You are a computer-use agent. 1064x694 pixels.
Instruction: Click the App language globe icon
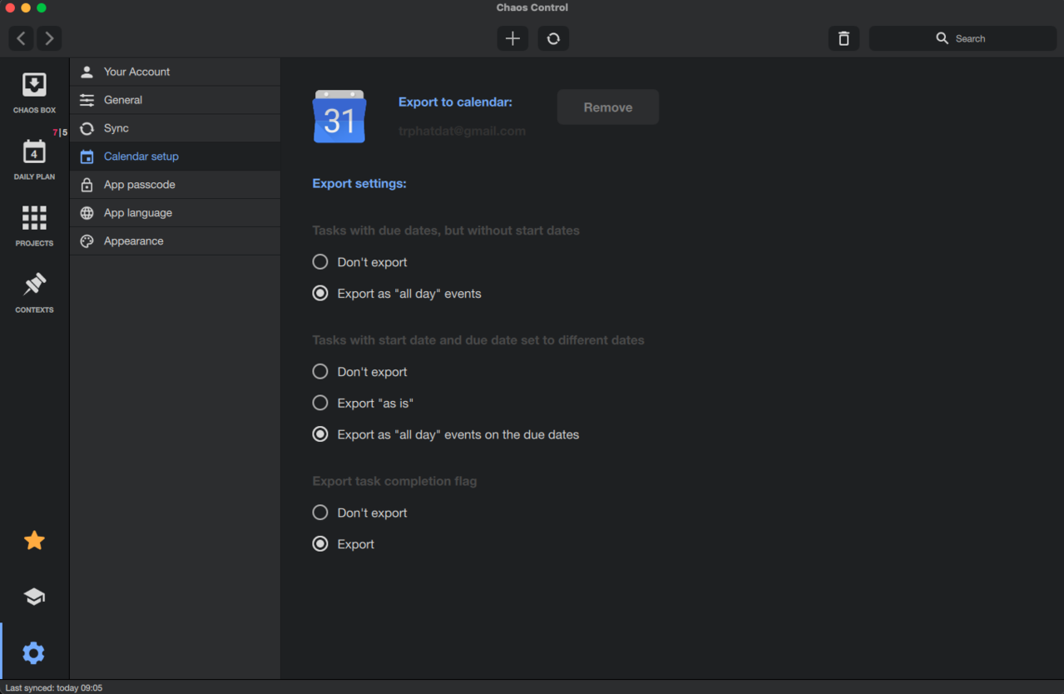click(x=87, y=213)
